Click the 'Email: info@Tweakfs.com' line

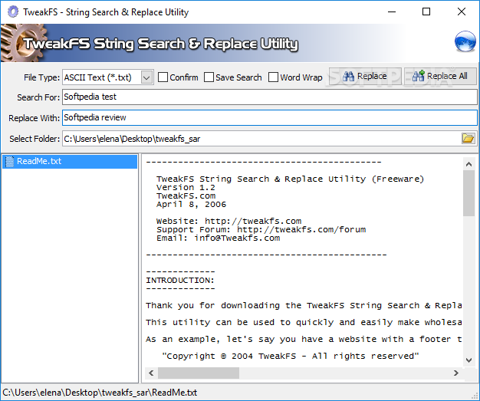[218, 238]
